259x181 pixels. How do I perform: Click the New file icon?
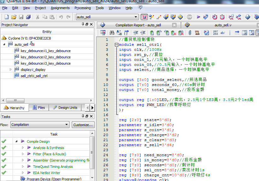tap(7, 17)
